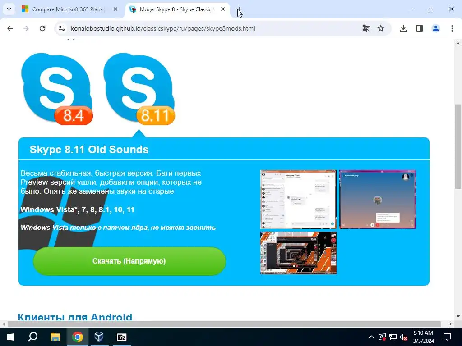Open taskbar clock showing 9:10 AM
Image resolution: width=462 pixels, height=346 pixels.
pyautogui.click(x=423, y=337)
